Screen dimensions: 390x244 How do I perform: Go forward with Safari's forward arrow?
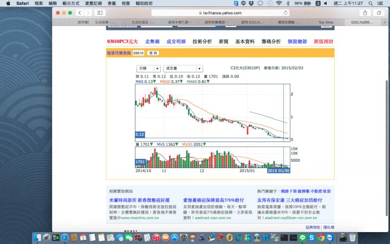[88, 12]
